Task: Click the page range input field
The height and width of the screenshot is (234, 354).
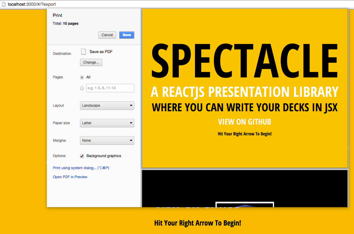Action: [x=110, y=88]
